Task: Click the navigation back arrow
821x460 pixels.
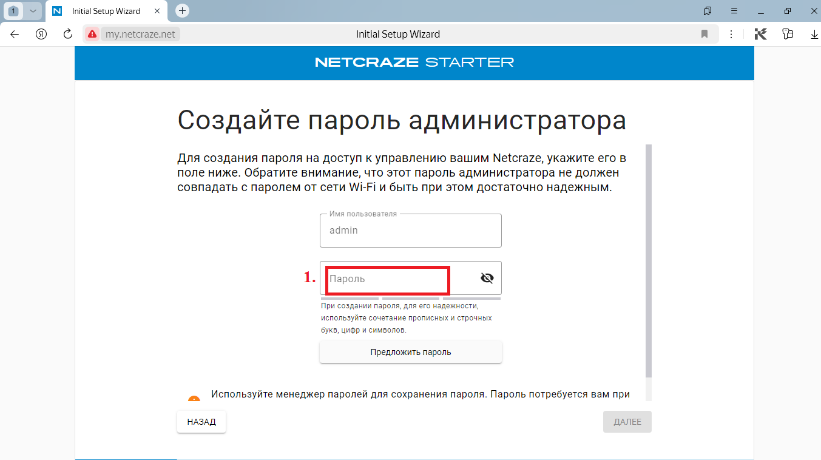Action: (x=14, y=34)
